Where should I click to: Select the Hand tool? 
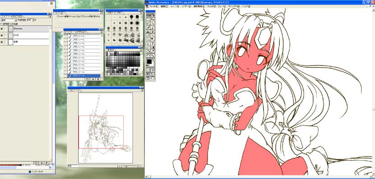click(x=148, y=55)
